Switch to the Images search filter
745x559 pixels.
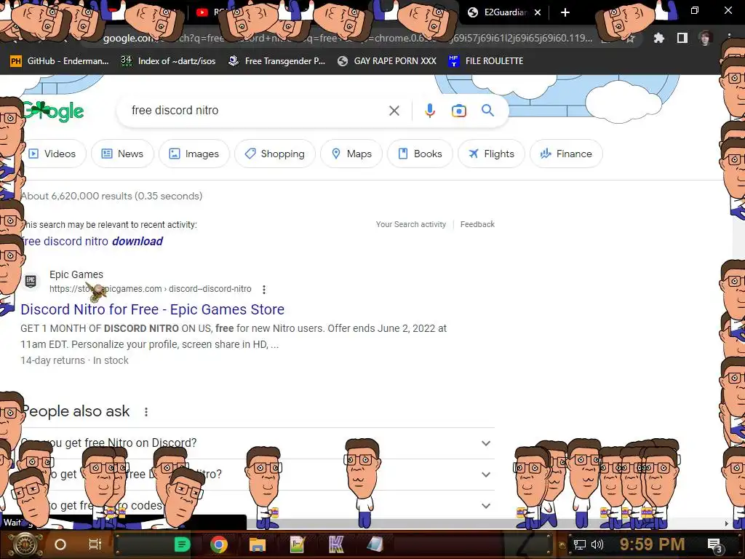click(x=194, y=154)
